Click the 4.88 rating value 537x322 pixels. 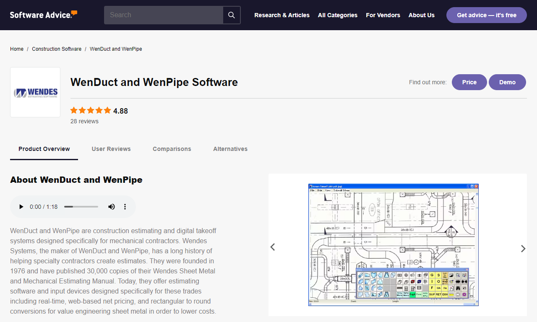click(x=120, y=111)
